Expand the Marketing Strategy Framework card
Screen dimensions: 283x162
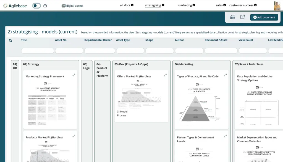tap(74, 75)
